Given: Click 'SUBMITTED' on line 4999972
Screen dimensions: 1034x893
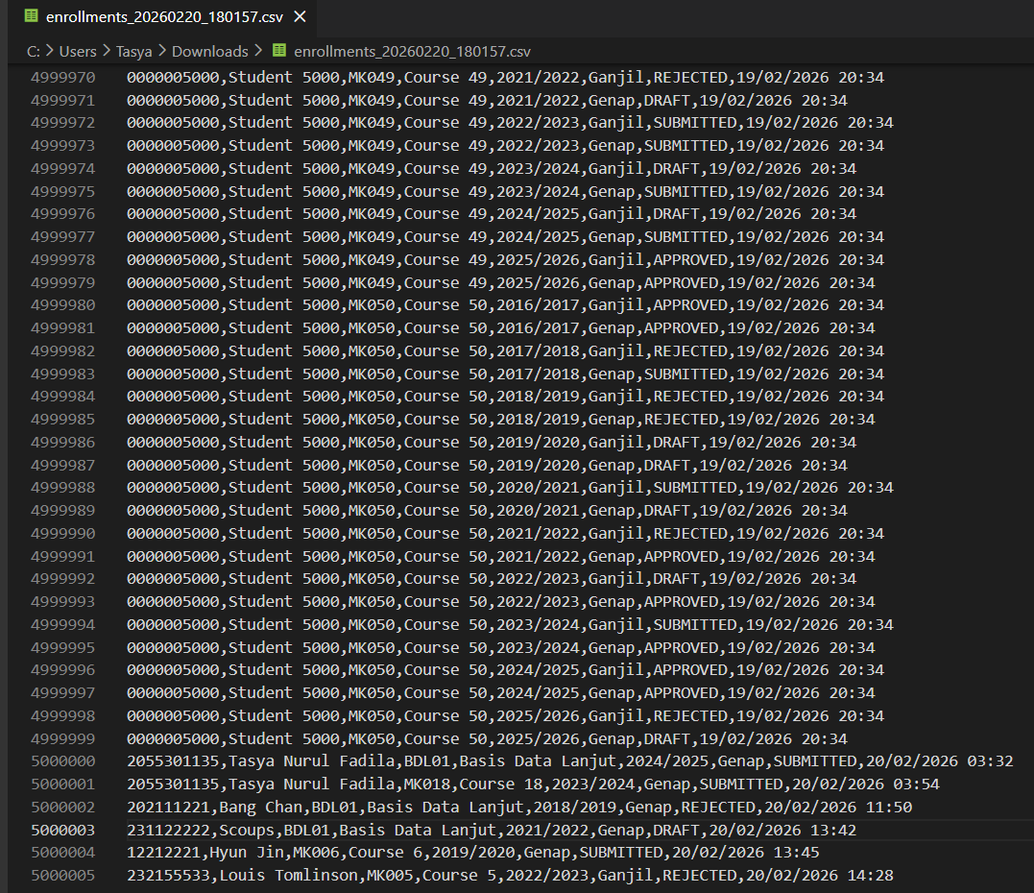Looking at the screenshot, I should pyautogui.click(x=695, y=123).
